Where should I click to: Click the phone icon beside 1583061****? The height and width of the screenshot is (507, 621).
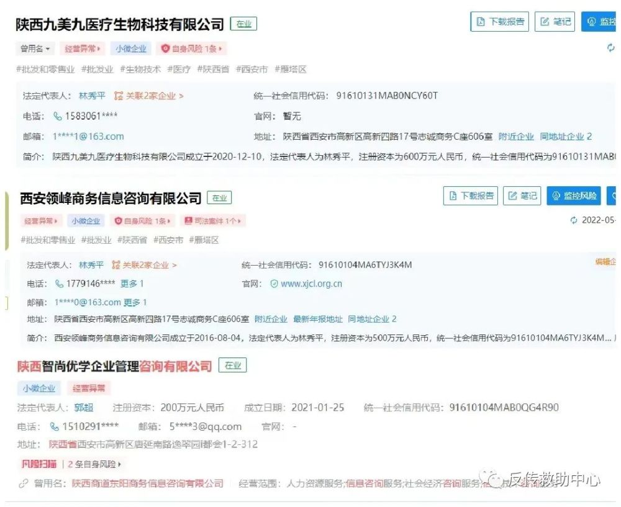pyautogui.click(x=58, y=116)
